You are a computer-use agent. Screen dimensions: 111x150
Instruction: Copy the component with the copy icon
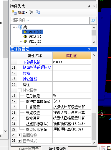pyautogui.click(x=38, y=12)
